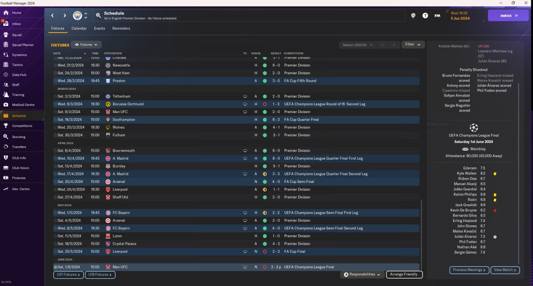The width and height of the screenshot is (533, 286).
Task: Click the club switcher up/down chevrons
Action: click(86, 15)
